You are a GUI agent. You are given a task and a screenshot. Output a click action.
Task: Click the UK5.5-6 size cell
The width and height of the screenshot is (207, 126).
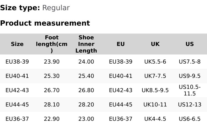click(x=155, y=62)
